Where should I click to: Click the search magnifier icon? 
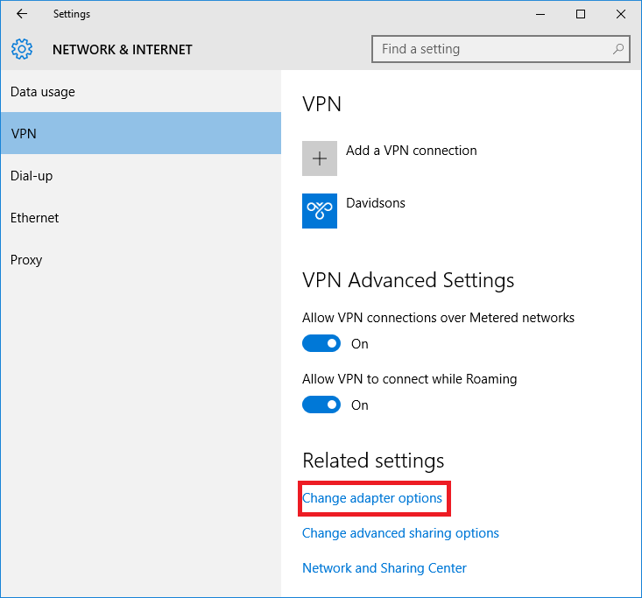pyautogui.click(x=617, y=49)
